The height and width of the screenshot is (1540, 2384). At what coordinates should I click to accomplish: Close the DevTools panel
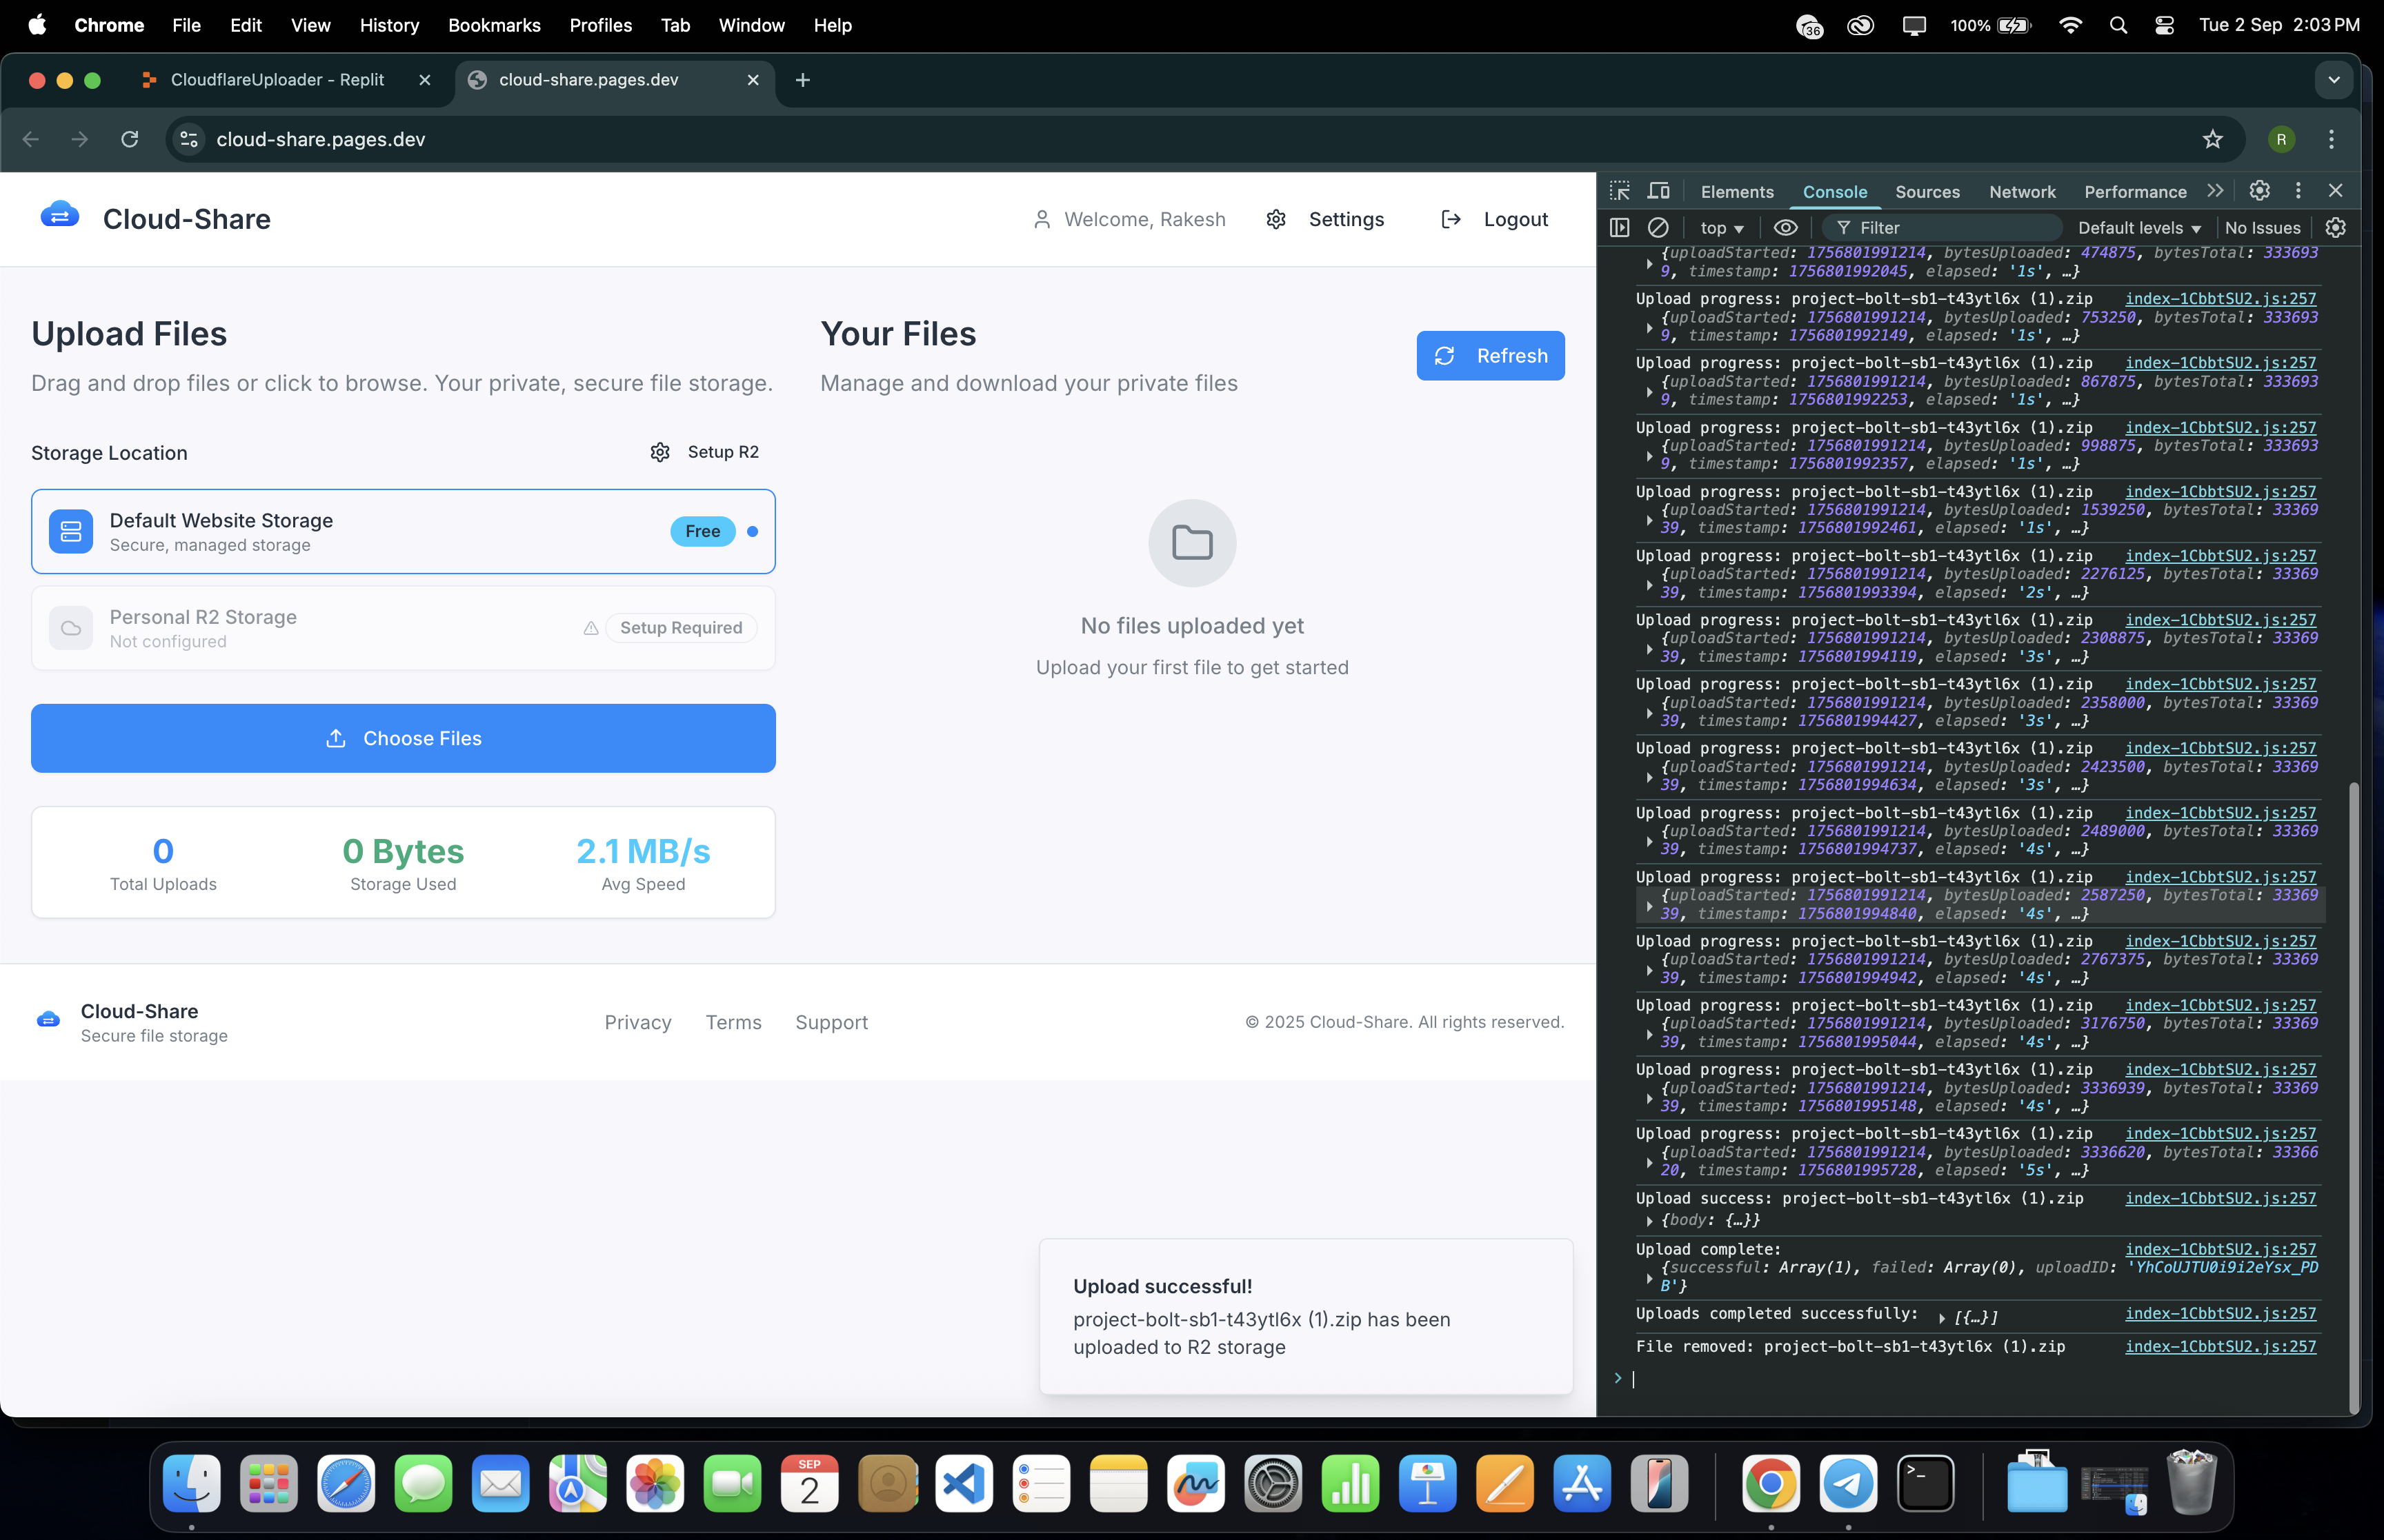2336,191
